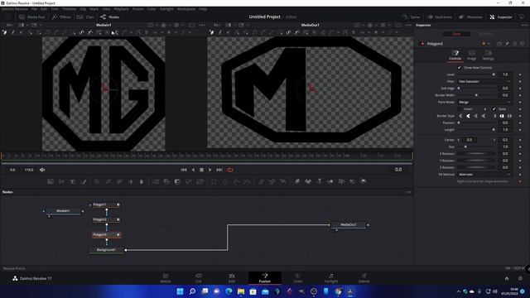Mute audio with the speaker icon

tap(42, 170)
